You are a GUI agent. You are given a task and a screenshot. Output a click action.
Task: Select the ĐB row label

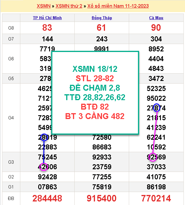[x=11, y=198]
